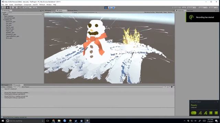Select Fire_geo in Hierarchy
The image size is (220, 123).
9,24
